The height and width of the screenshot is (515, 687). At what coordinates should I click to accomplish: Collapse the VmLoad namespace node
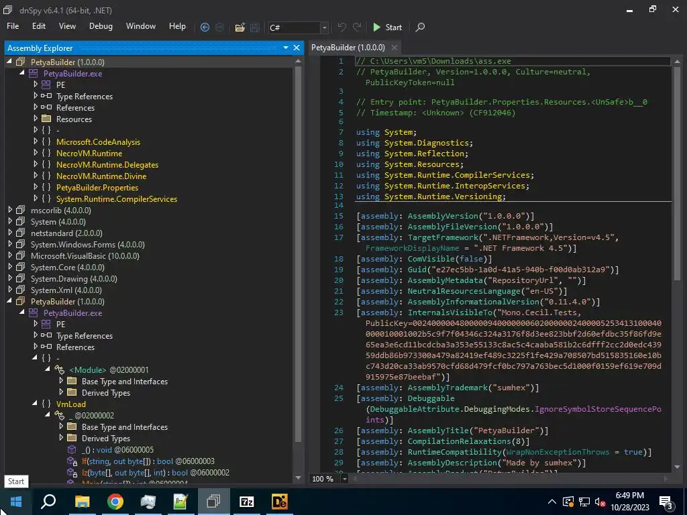point(35,404)
